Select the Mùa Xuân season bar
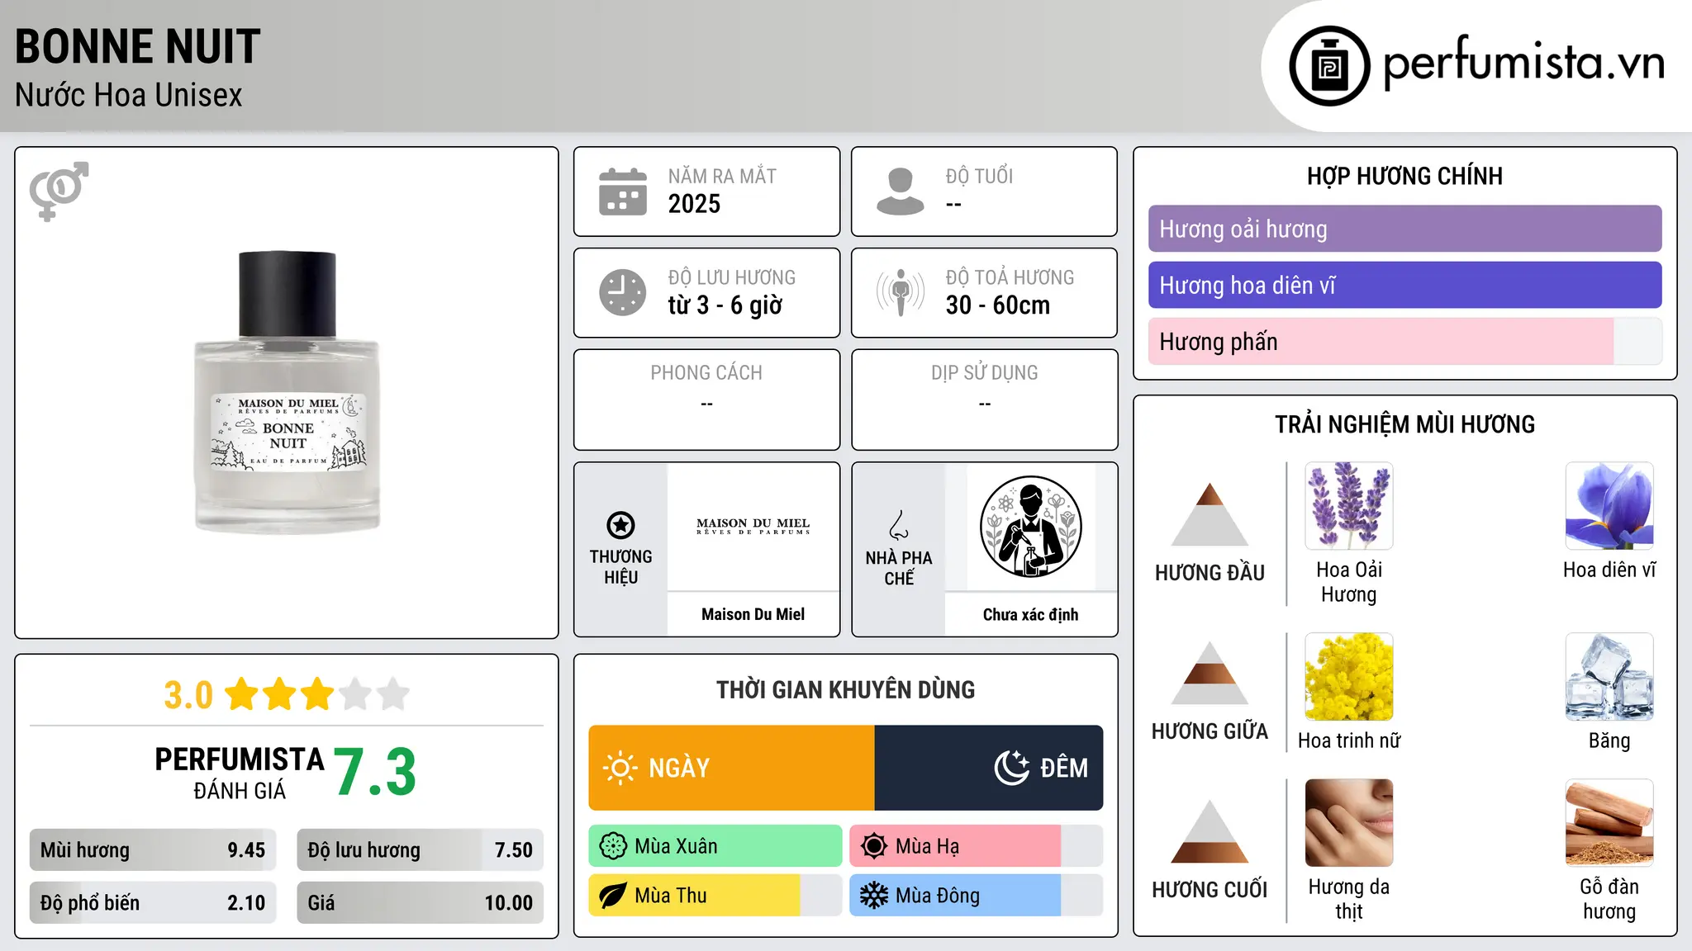Image resolution: width=1692 pixels, height=951 pixels. pos(715,846)
